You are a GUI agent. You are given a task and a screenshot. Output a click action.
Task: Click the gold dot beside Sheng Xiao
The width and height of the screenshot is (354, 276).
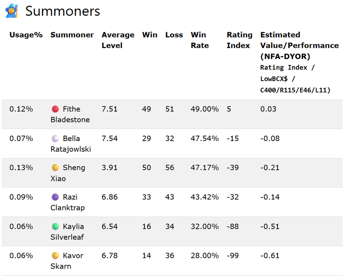pyautogui.click(x=55, y=168)
